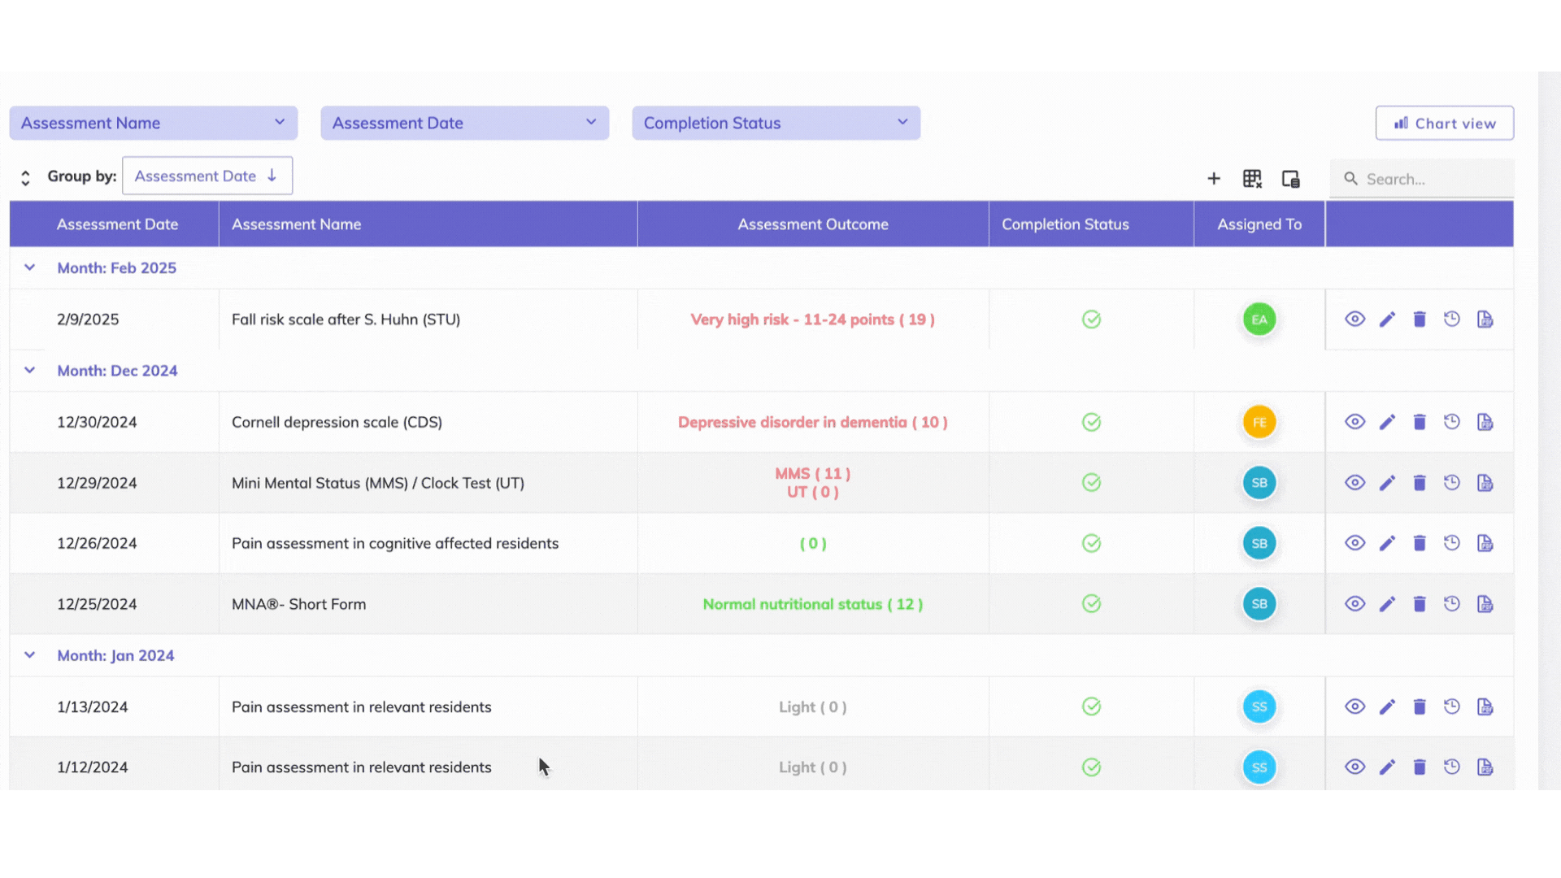
Task: View the Fall risk scale assessment
Action: click(x=1354, y=319)
